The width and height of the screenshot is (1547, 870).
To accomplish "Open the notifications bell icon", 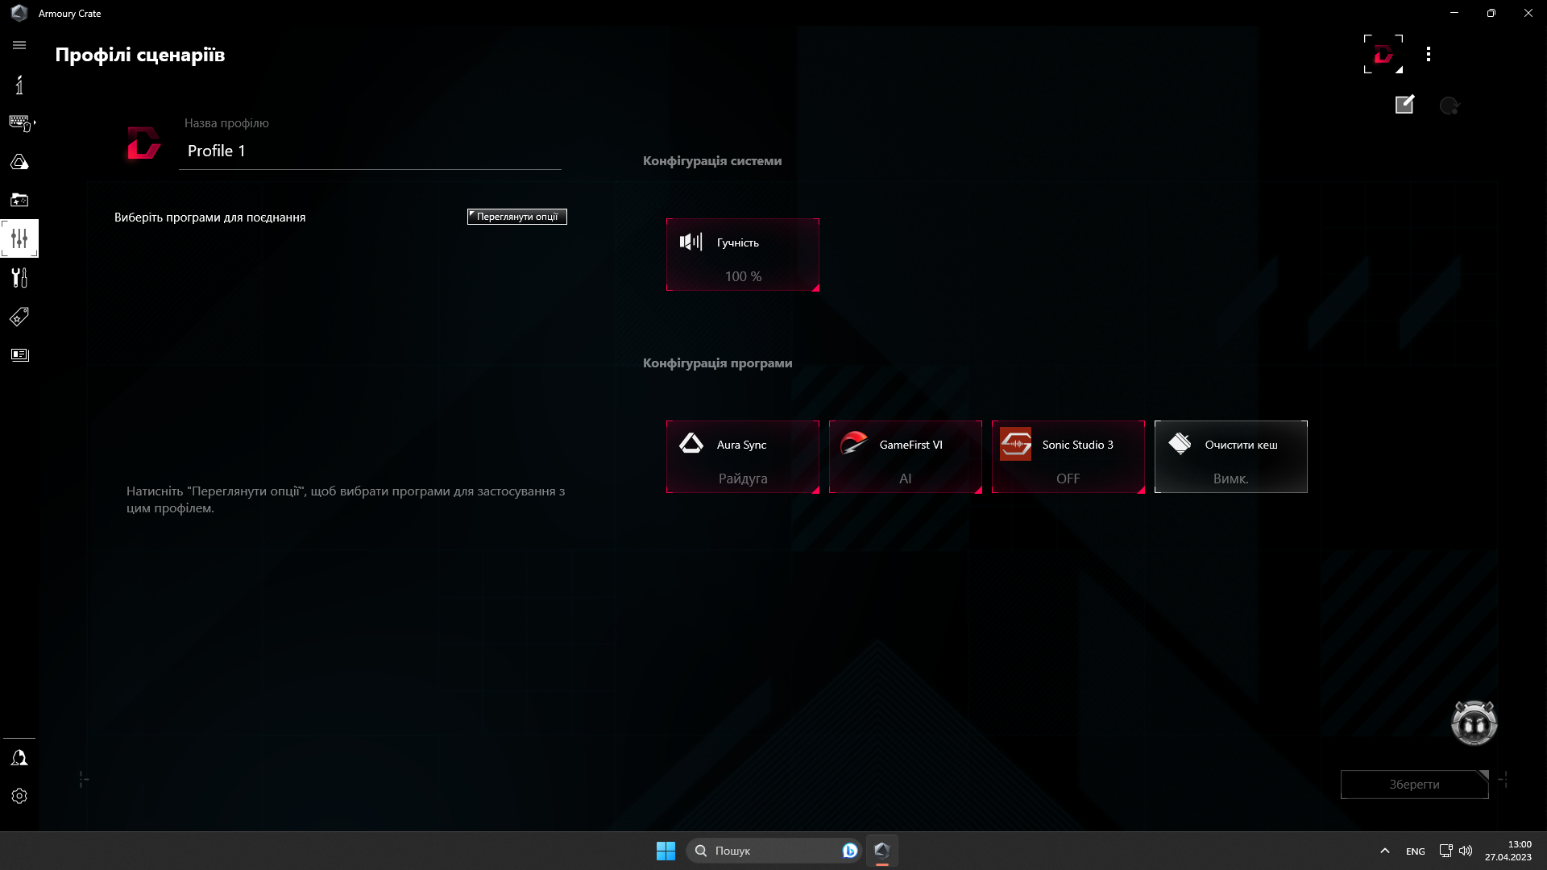I will tap(19, 758).
